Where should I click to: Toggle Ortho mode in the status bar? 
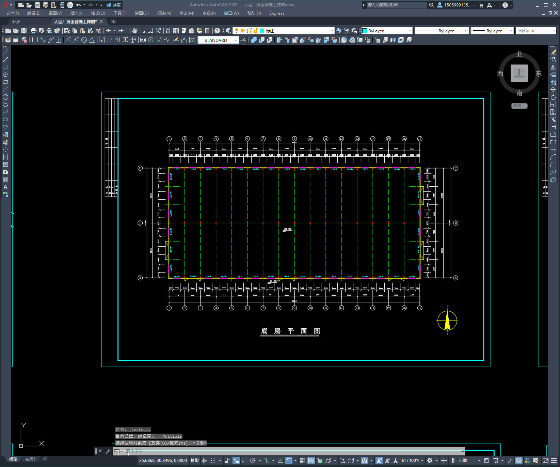244,461
